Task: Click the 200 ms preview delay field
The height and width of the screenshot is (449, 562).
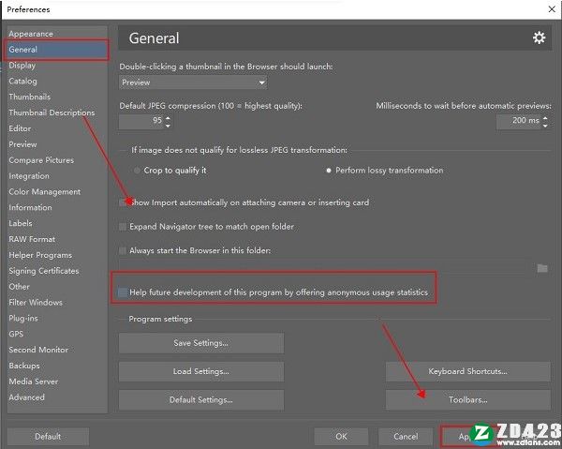Action: 519,121
